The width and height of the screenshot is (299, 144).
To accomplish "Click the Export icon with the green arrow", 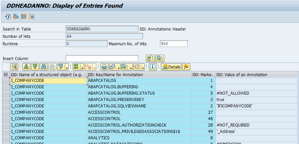I will tap(125, 67).
